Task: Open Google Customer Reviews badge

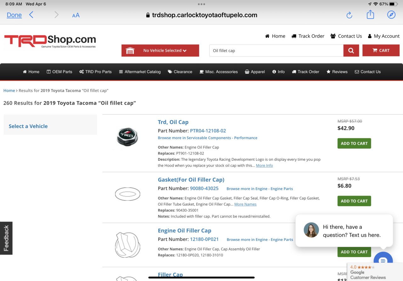Action: [x=375, y=272]
